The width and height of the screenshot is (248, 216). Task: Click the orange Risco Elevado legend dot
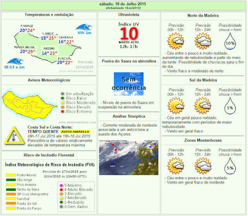pos(63,107)
